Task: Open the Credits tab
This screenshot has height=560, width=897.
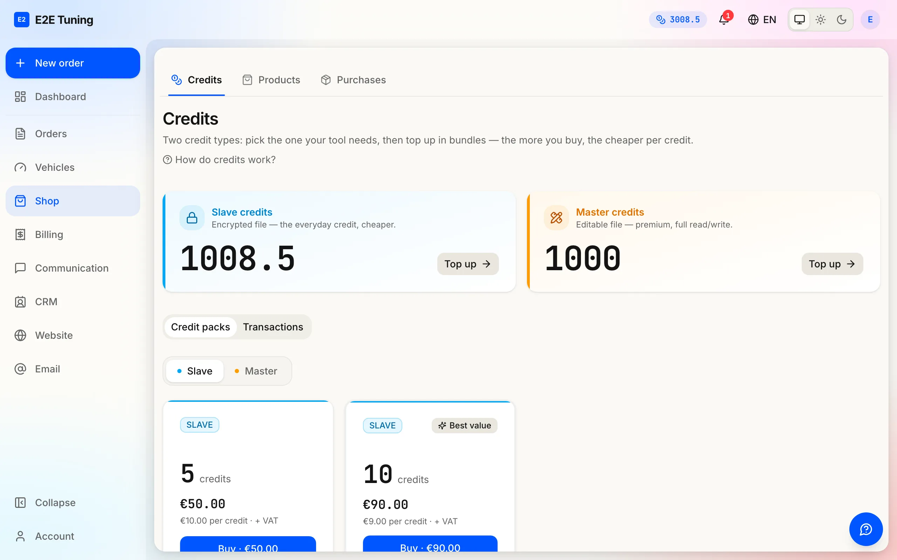Action: point(197,80)
